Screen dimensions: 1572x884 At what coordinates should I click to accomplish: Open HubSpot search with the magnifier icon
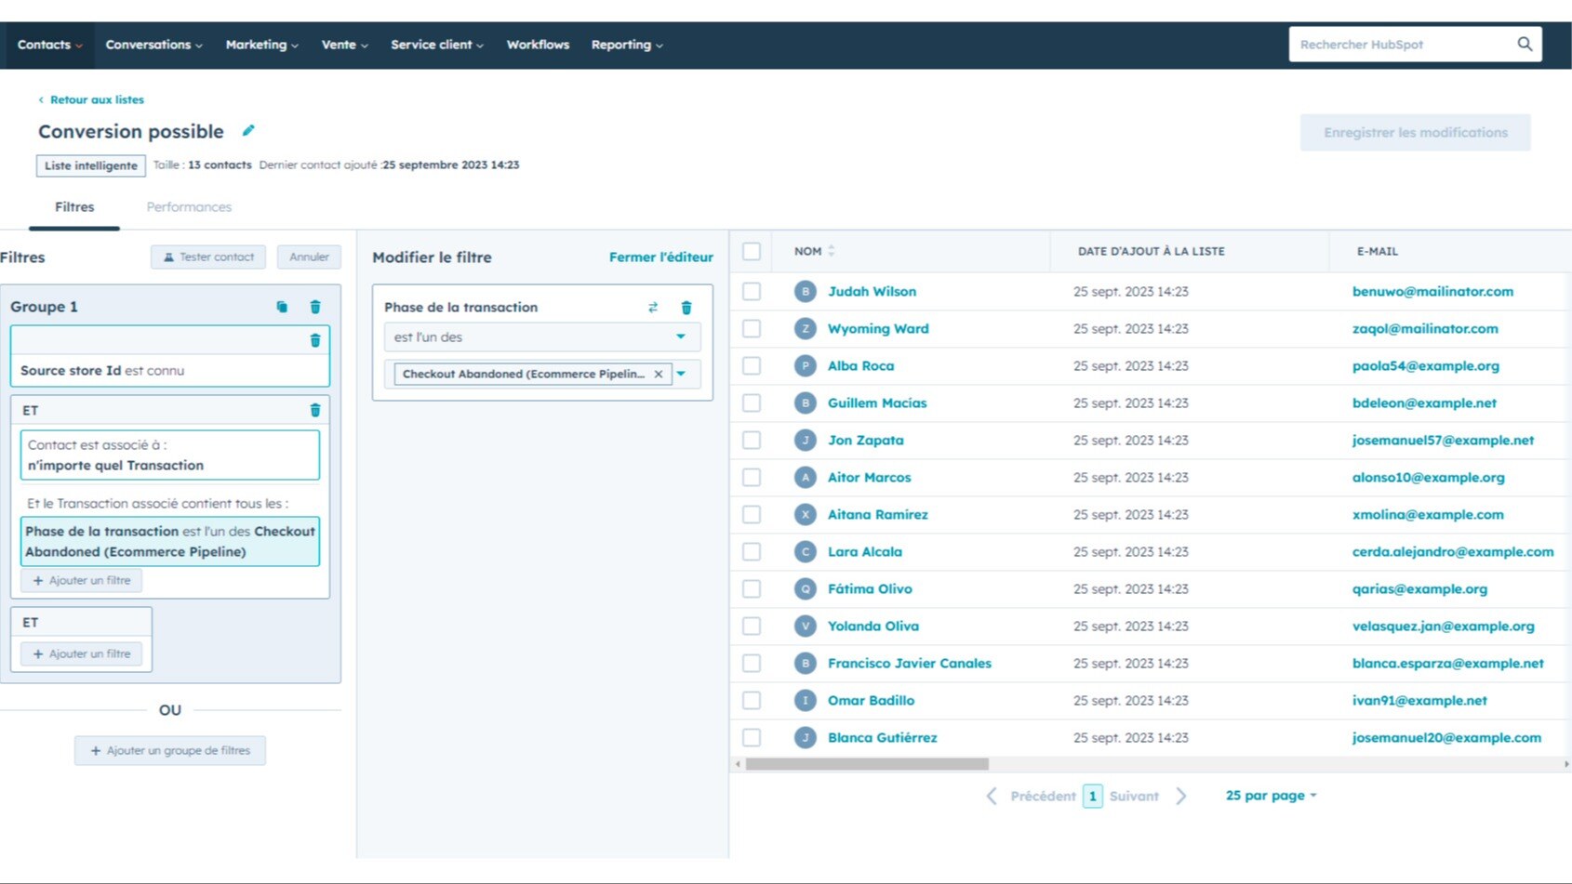(1524, 44)
